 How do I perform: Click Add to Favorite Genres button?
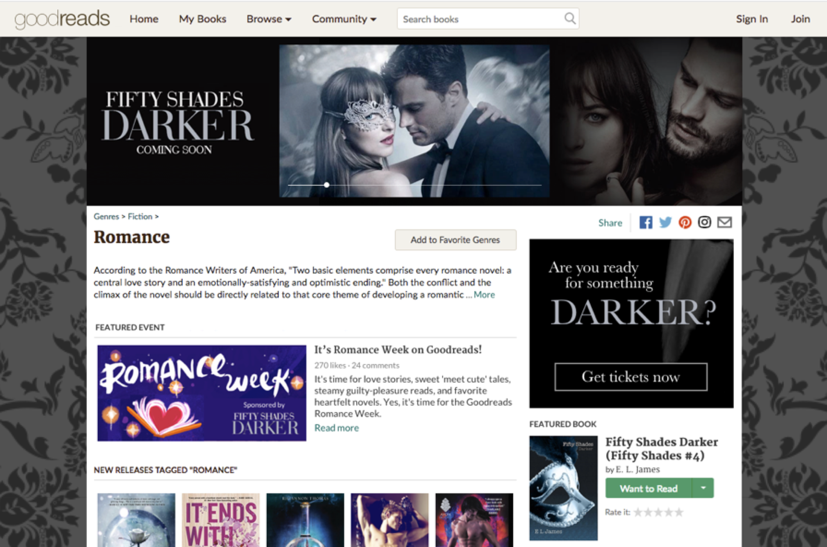click(455, 240)
